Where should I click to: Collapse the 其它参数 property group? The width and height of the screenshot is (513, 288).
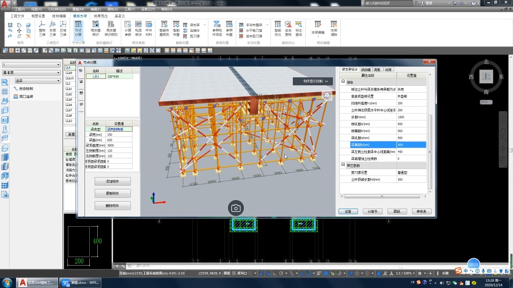click(x=343, y=165)
